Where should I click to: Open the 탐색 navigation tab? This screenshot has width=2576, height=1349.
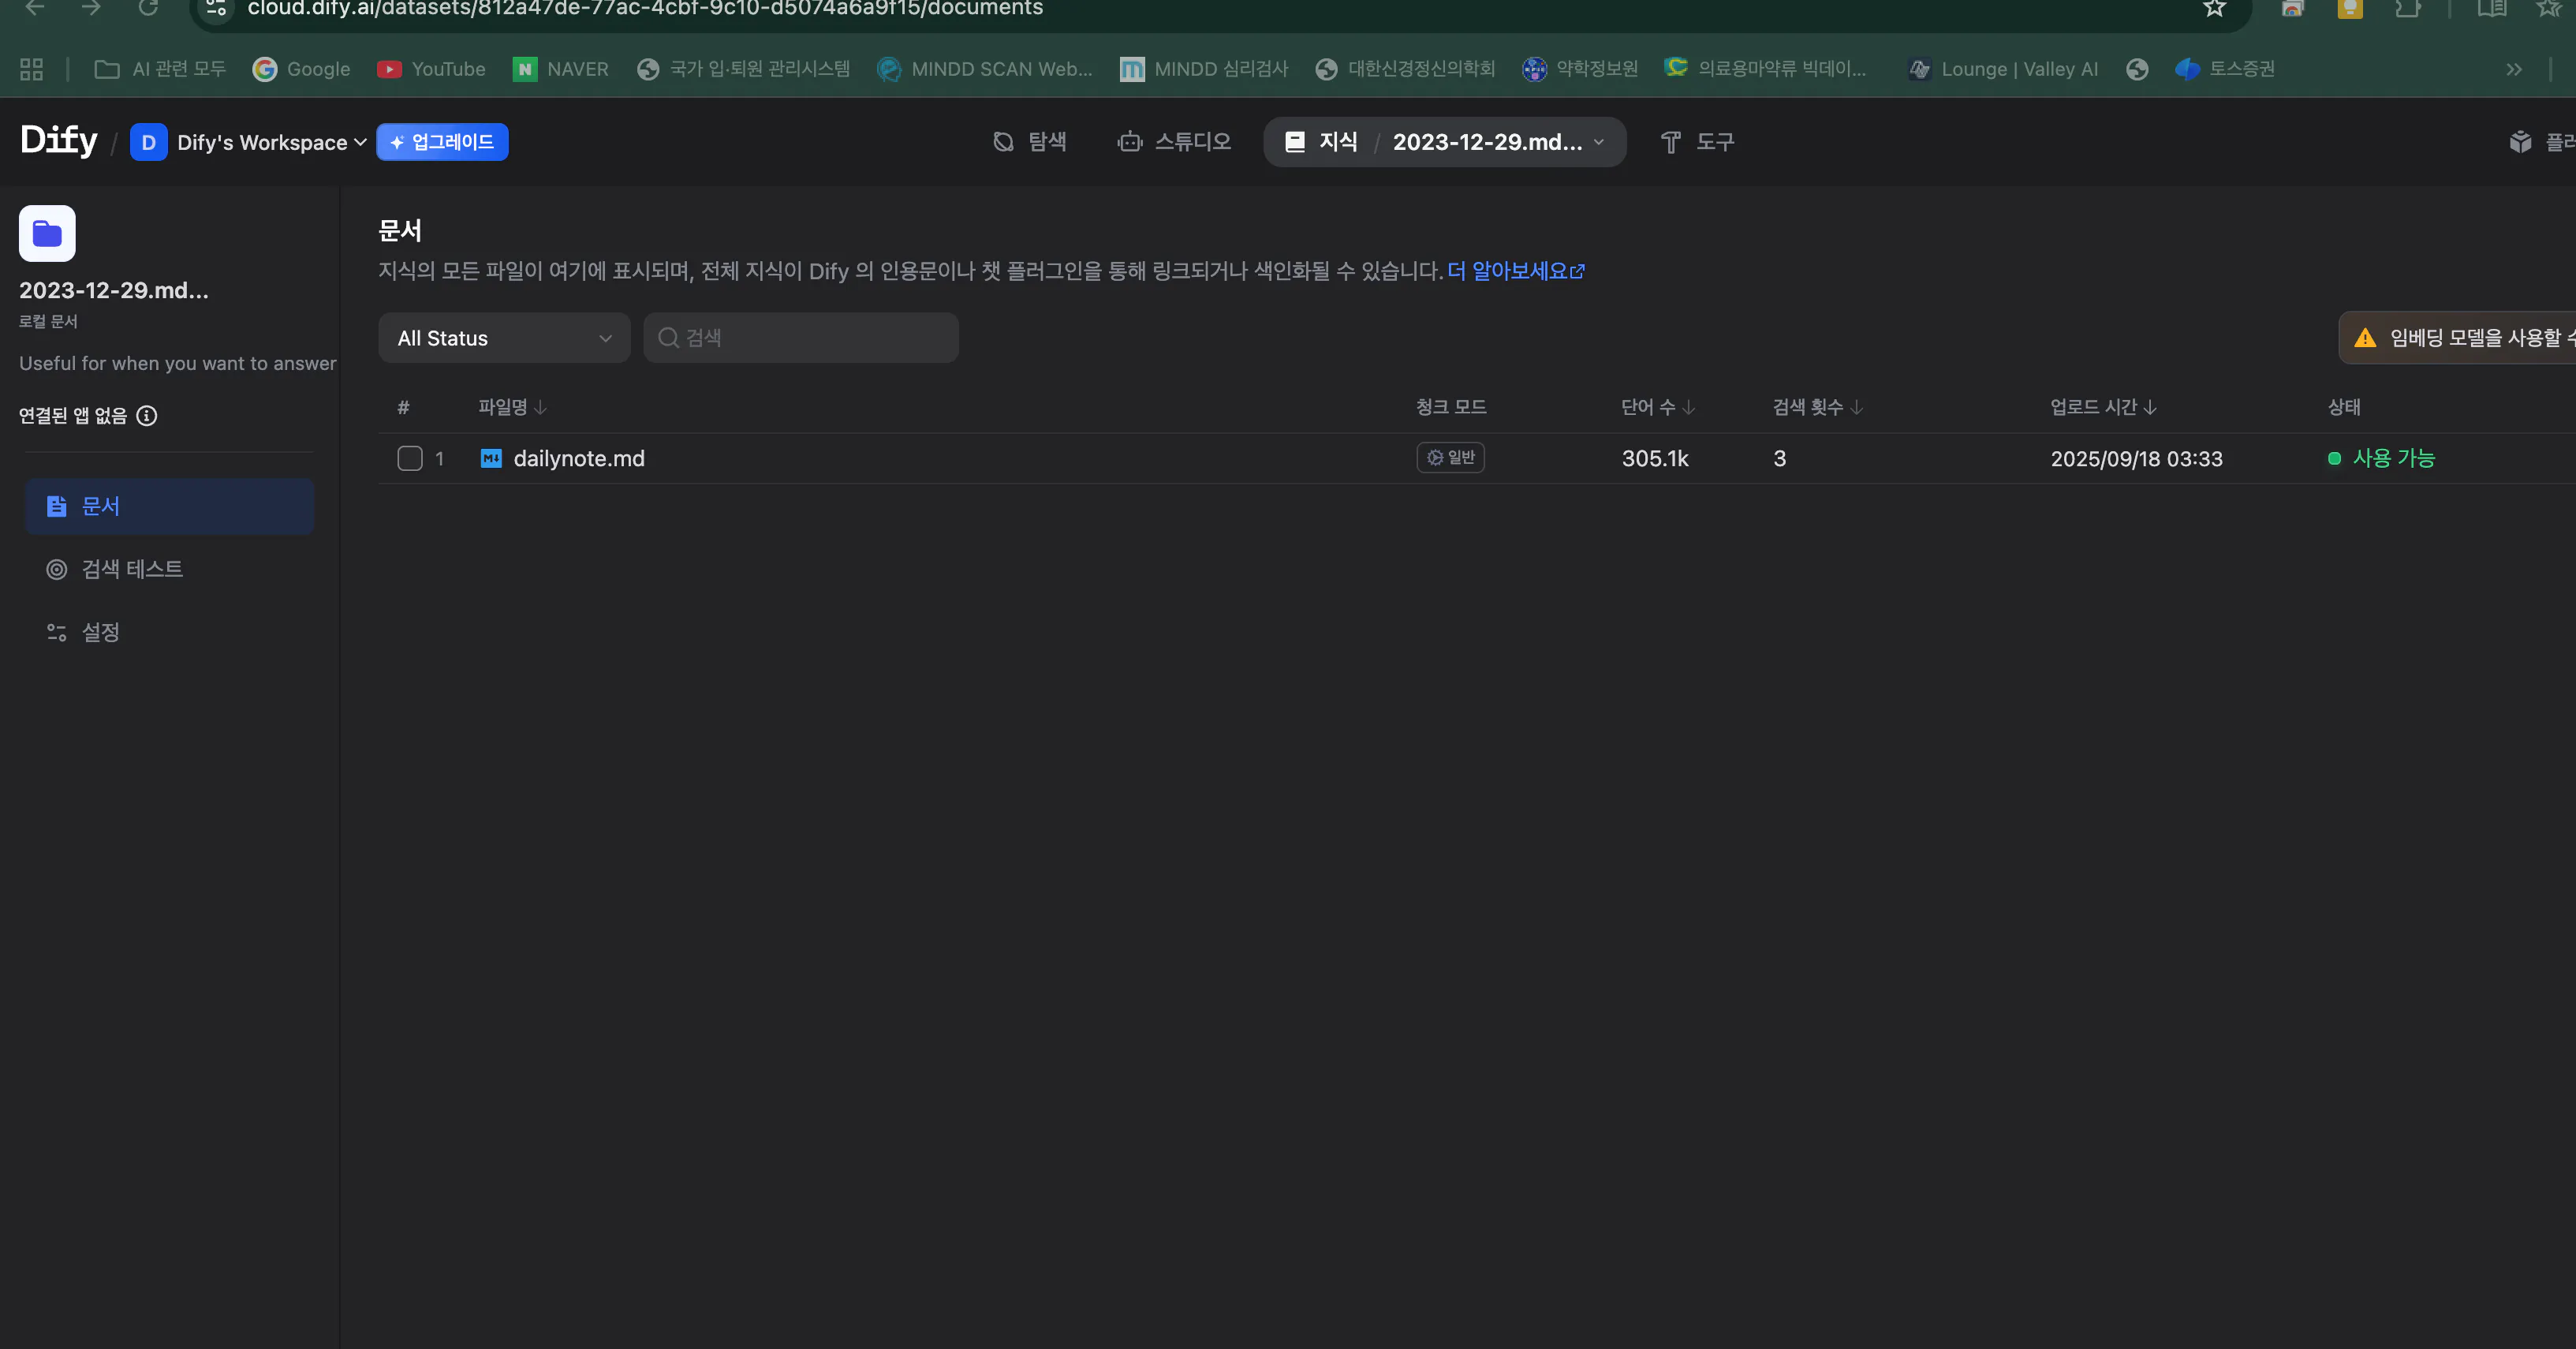coord(1030,142)
